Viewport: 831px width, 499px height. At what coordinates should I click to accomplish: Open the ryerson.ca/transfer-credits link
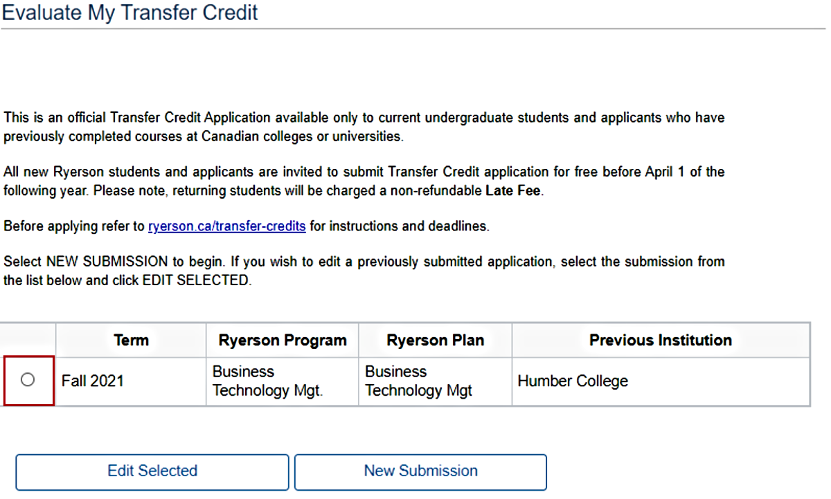(226, 226)
